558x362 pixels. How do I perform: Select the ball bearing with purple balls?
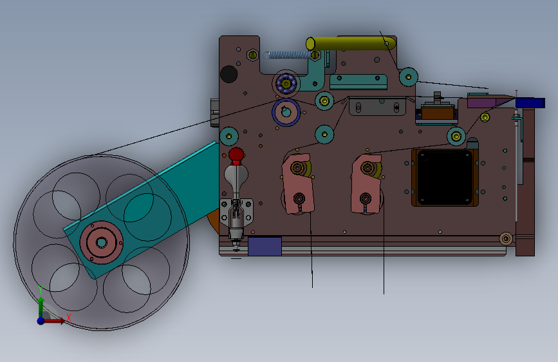tap(286, 84)
